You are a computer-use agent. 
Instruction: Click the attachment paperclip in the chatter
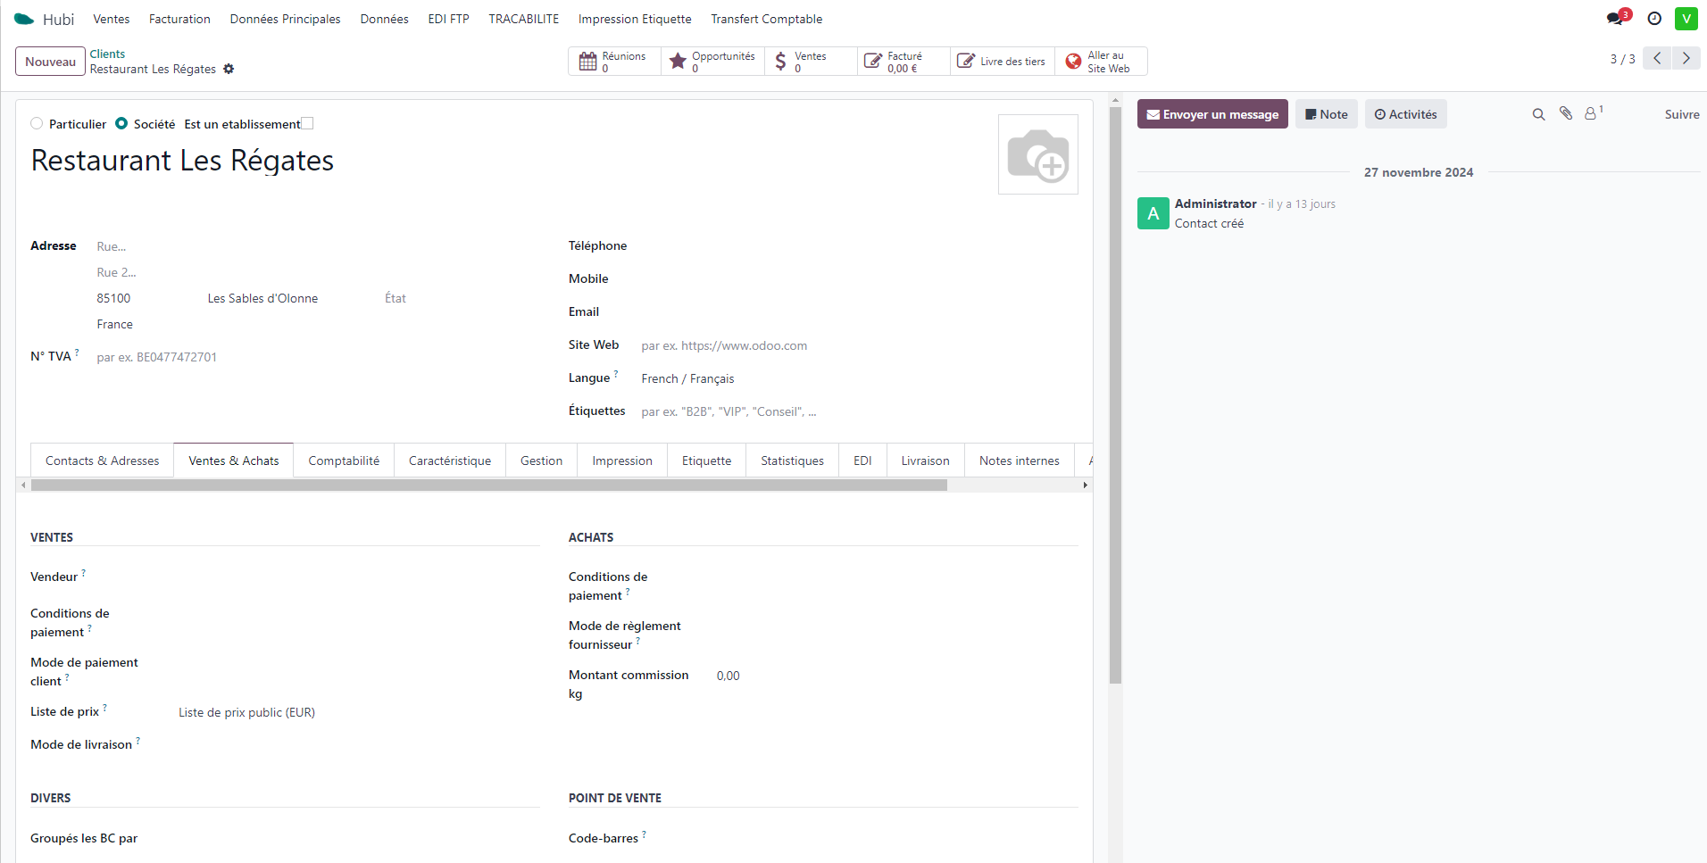(1567, 114)
